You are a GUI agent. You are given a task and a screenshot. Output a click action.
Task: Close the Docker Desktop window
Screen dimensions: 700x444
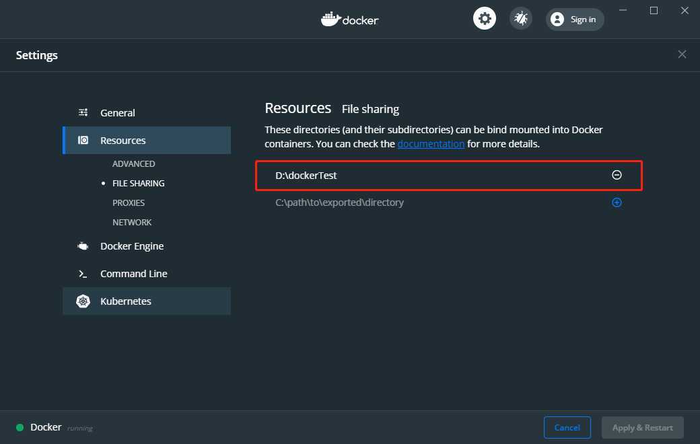[685, 10]
